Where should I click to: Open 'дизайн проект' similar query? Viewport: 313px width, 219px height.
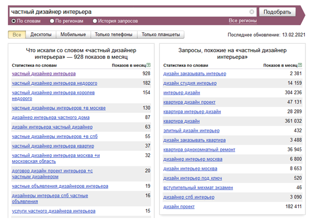pos(179,206)
